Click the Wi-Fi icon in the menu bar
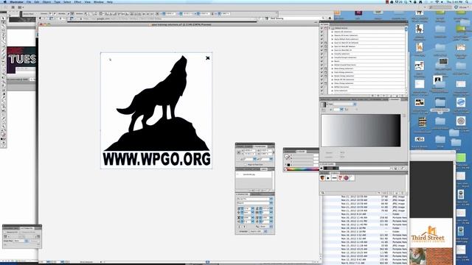This screenshot has width=472, height=265. pyautogui.click(x=437, y=1)
